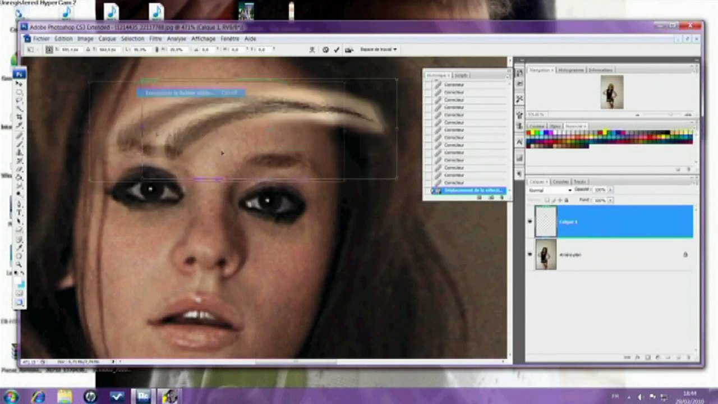Switch to the Tracés tab
718x404 pixels.
point(580,182)
